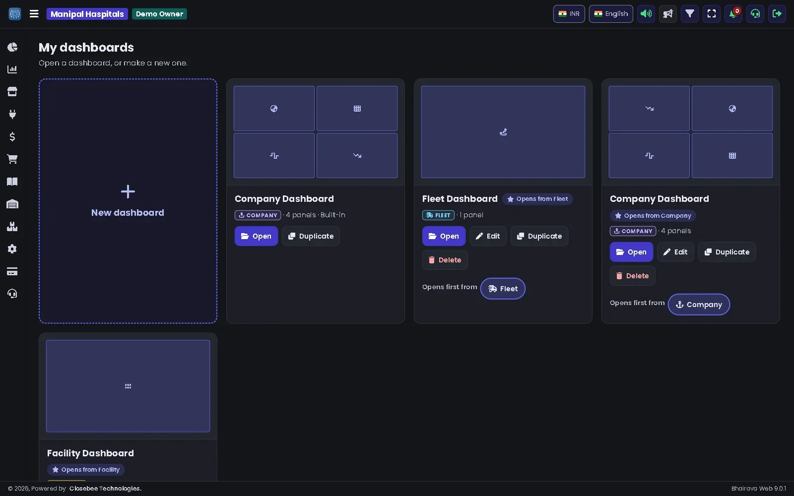This screenshot has height=496, width=794.
Task: Open the headset support sidebar icon
Action: tap(12, 294)
